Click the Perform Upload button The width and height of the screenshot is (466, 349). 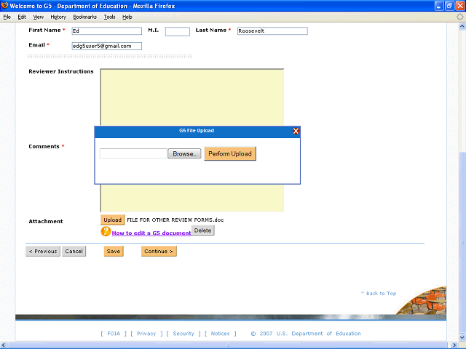(x=230, y=153)
